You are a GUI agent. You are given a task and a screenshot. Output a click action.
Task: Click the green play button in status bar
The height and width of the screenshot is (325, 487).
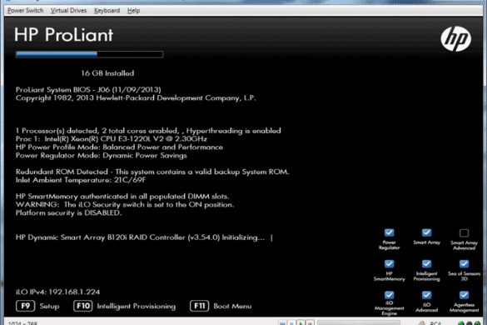pos(301,323)
